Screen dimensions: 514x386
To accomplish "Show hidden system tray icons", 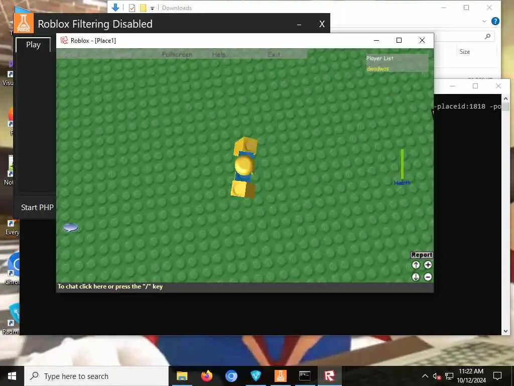I will coord(425,376).
